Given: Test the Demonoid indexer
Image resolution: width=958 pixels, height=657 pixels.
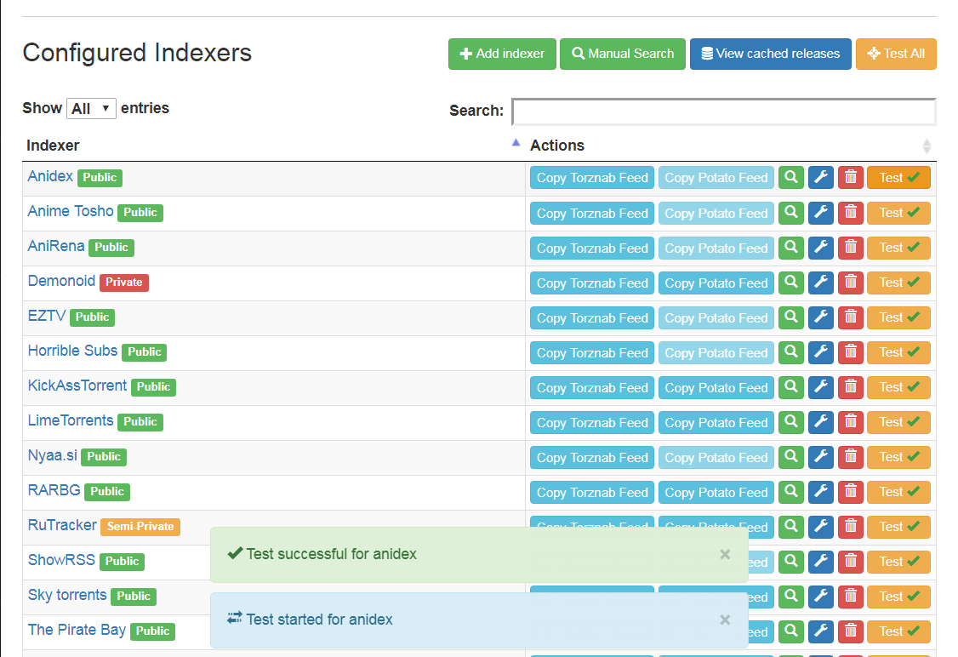Looking at the screenshot, I should pyautogui.click(x=898, y=283).
